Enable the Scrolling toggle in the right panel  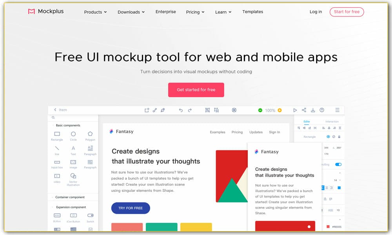tap(338, 164)
